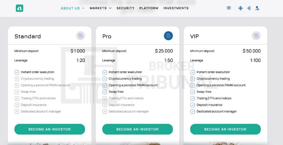Toggle Pro's Swap-free checkbox

(105, 92)
